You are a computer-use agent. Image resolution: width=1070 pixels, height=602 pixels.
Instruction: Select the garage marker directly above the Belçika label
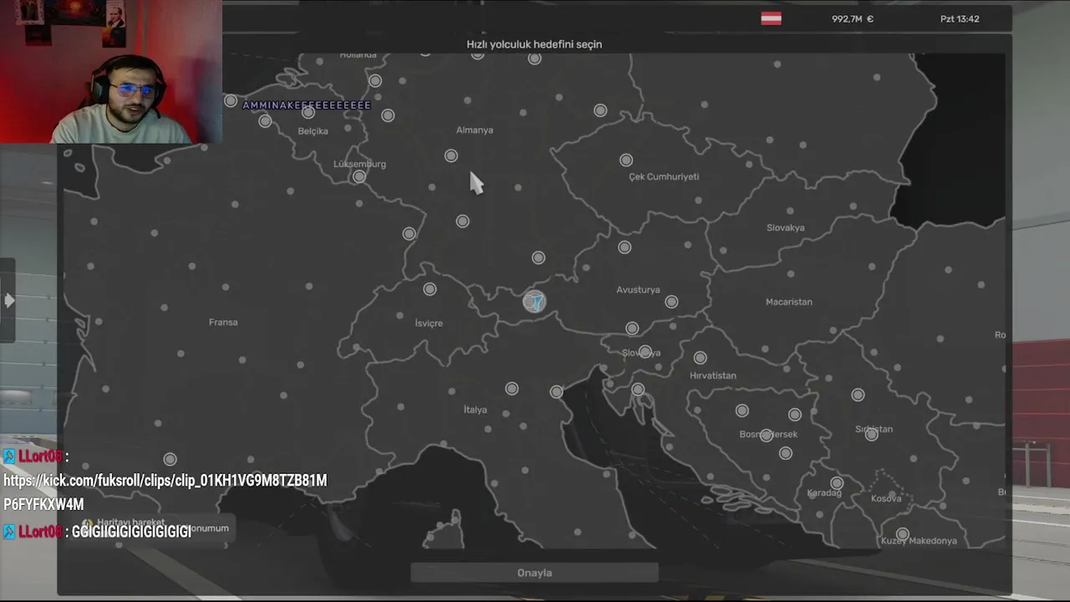pos(308,112)
